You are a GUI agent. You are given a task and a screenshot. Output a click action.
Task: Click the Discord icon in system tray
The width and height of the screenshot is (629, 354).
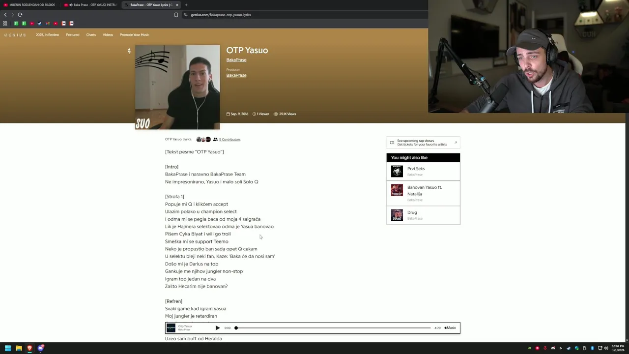(553, 348)
